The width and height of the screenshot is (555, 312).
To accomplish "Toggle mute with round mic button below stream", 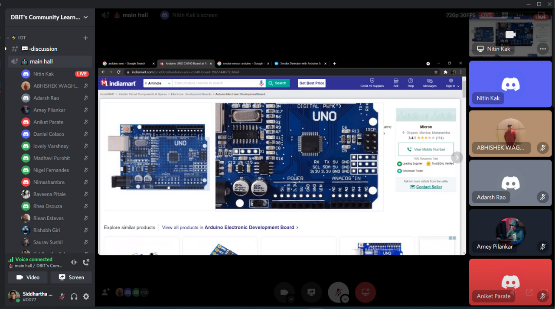I will [338, 292].
